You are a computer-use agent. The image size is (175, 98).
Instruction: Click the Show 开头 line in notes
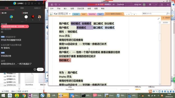[x=65, y=36]
